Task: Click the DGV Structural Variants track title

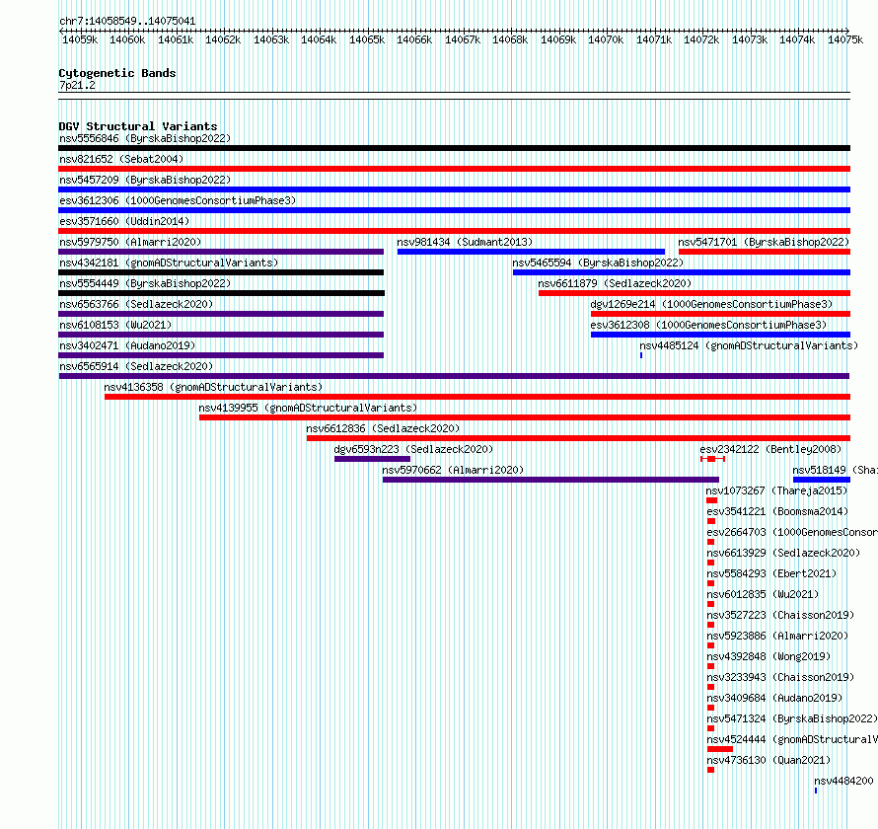Action: click(x=138, y=126)
